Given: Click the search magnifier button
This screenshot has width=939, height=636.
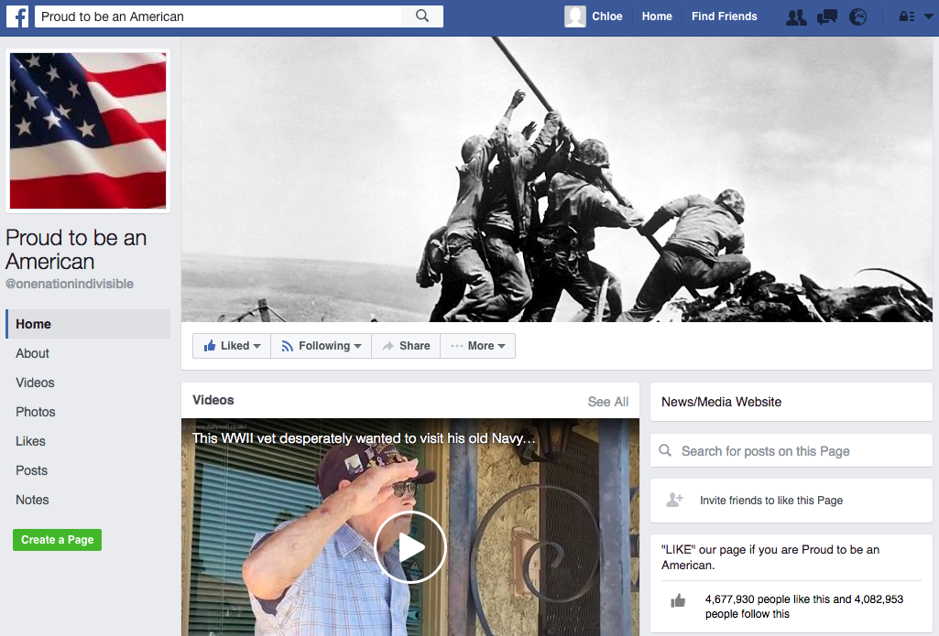Looking at the screenshot, I should click(422, 16).
